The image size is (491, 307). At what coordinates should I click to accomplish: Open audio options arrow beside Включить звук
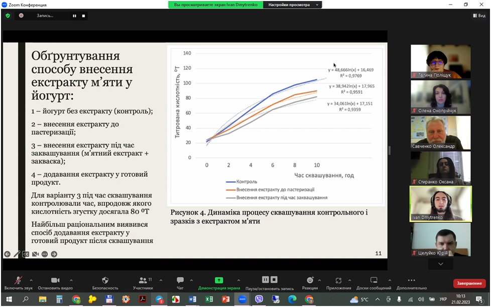click(x=31, y=280)
